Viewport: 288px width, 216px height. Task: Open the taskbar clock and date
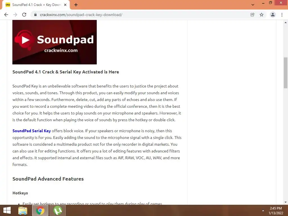(x=276, y=210)
